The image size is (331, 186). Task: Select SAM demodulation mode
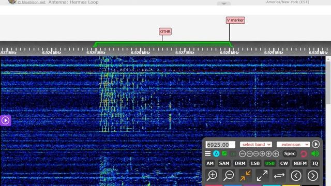click(x=224, y=163)
